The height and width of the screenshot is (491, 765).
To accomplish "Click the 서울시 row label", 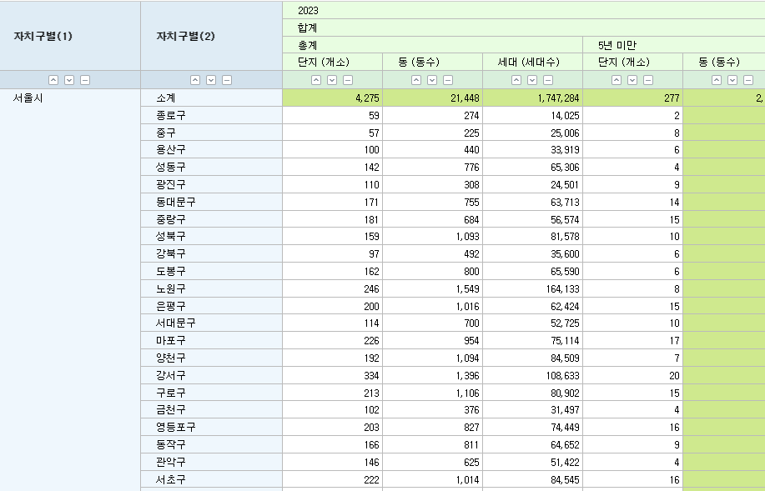I will [28, 98].
